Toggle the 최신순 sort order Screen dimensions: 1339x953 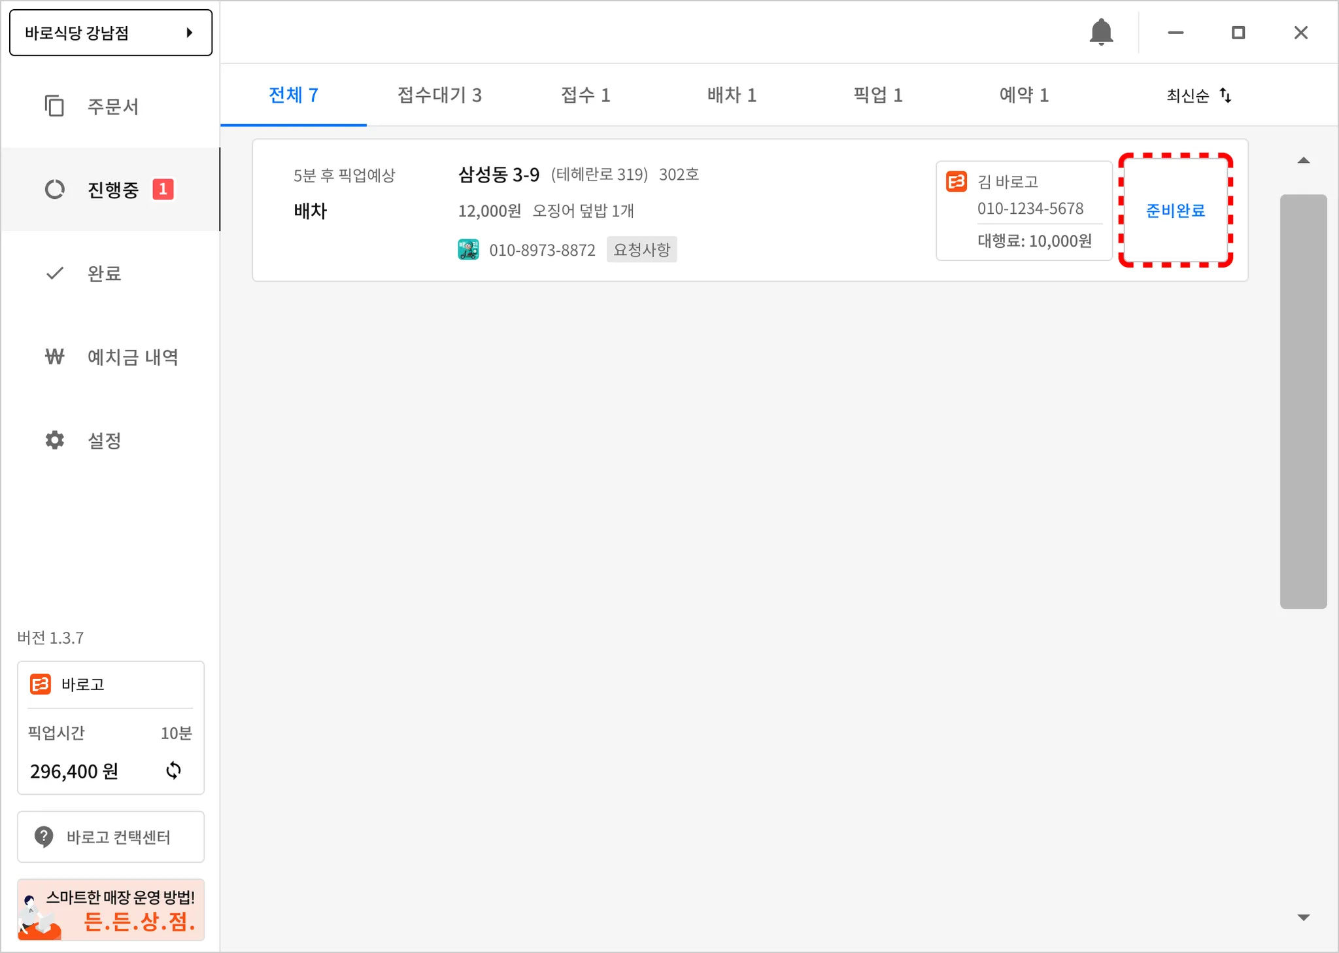[1199, 95]
